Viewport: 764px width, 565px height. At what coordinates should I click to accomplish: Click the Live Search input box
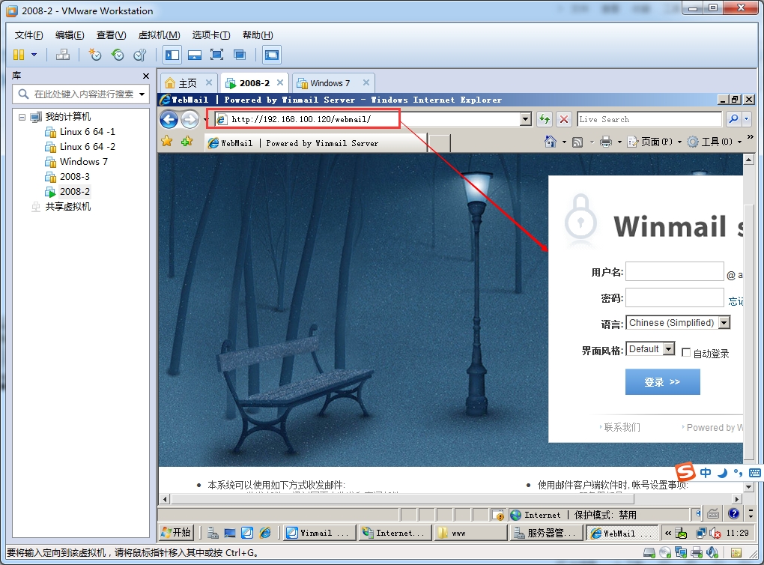(x=649, y=119)
